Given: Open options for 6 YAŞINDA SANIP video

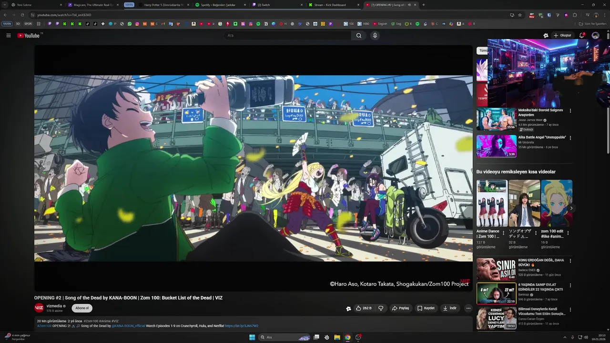Looking at the screenshot, I should [570, 286].
